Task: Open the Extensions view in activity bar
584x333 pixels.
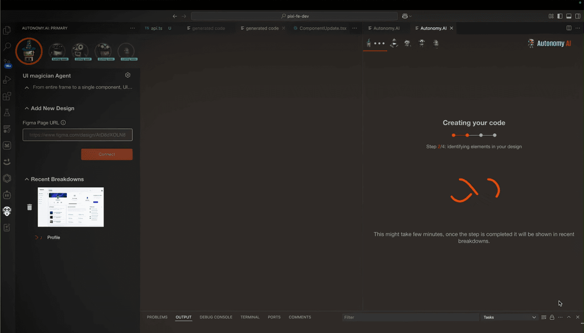Action: point(7,96)
